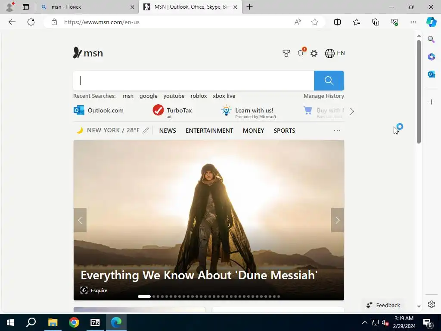The height and width of the screenshot is (331, 441).
Task: Open taskbar Search
Action: point(31,322)
